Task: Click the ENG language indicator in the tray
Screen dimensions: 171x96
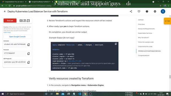Action: [x=155, y=94]
